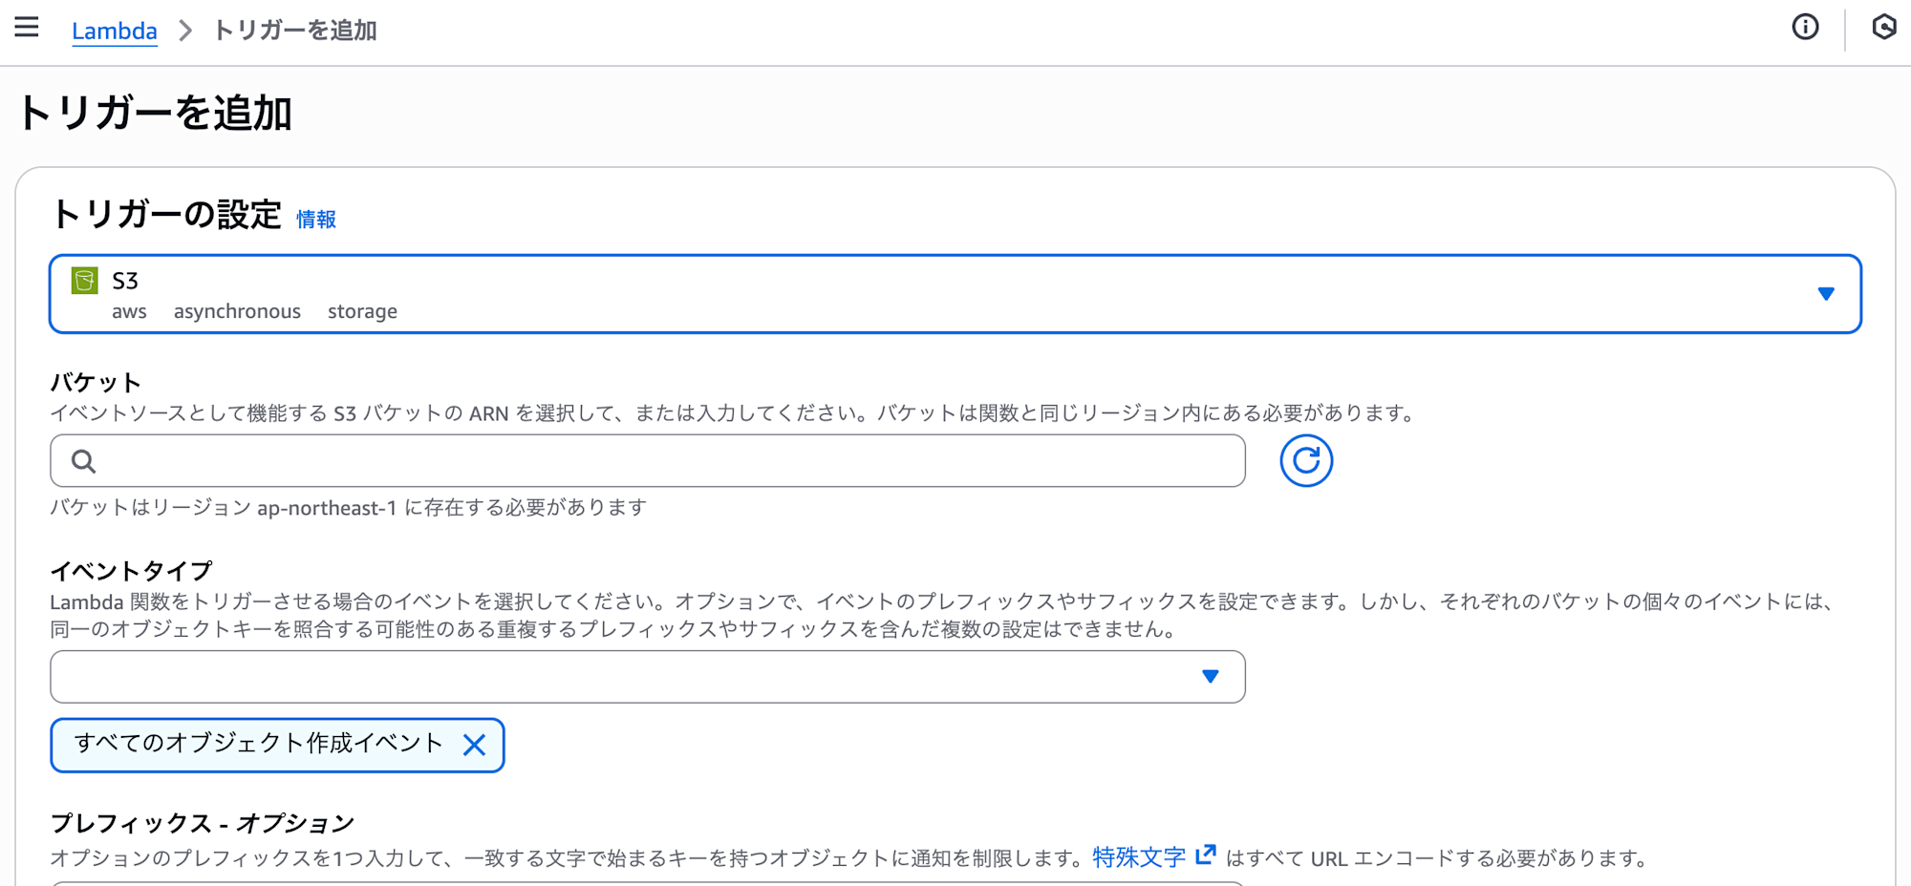The width and height of the screenshot is (1911, 886).
Task: Click the refresh buckets icon
Action: click(x=1306, y=460)
